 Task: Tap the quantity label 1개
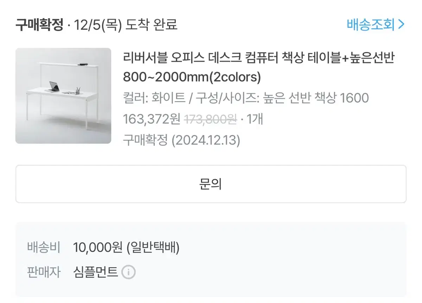tap(255, 119)
